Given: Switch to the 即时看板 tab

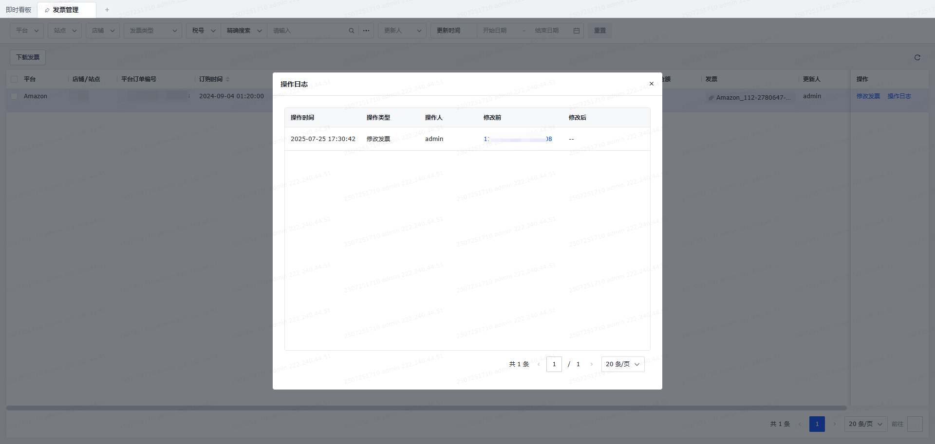Looking at the screenshot, I should tap(19, 10).
